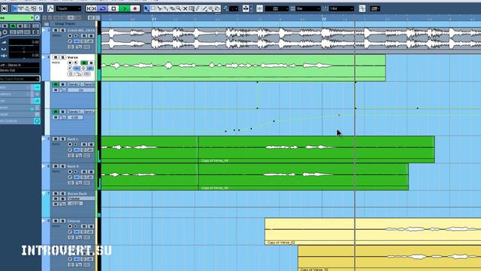481x271 pixels.
Task: Click the Group Tracks folder icon
Action: click(x=47, y=23)
